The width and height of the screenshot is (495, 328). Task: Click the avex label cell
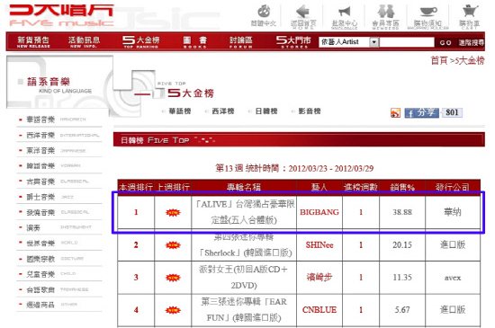pyautogui.click(x=453, y=278)
